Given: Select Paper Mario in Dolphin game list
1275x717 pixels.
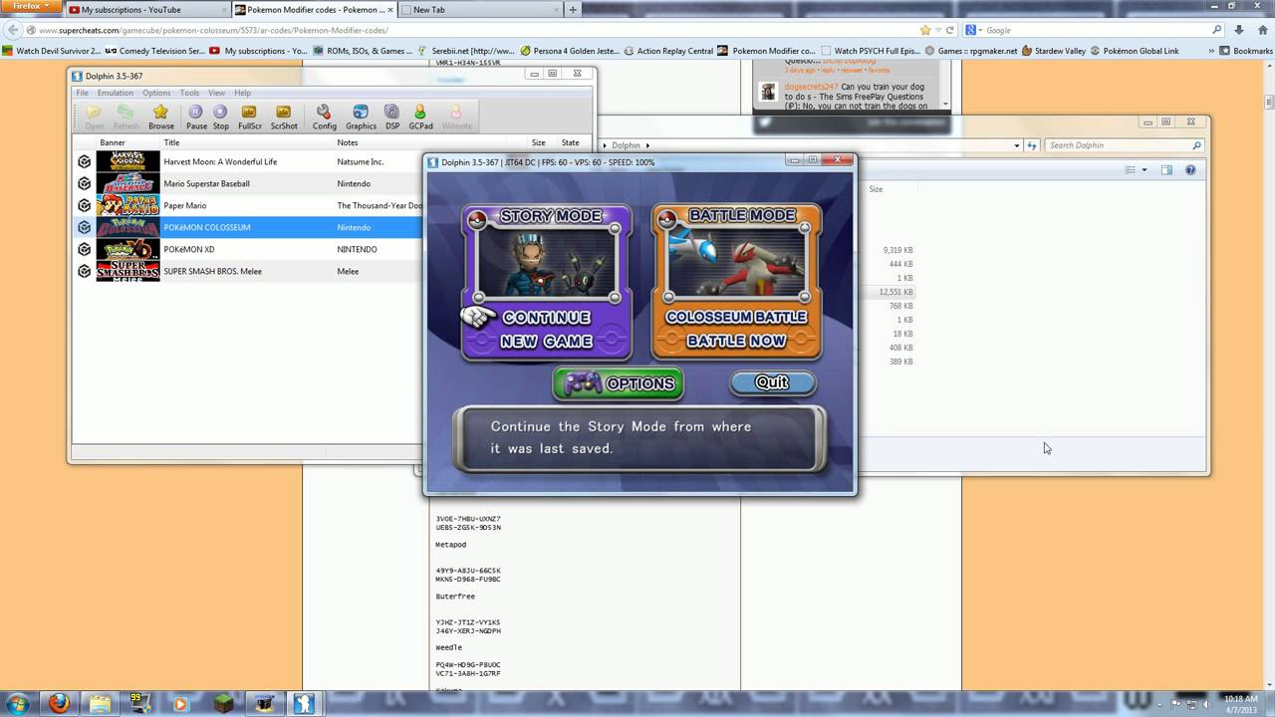Looking at the screenshot, I should [x=249, y=205].
